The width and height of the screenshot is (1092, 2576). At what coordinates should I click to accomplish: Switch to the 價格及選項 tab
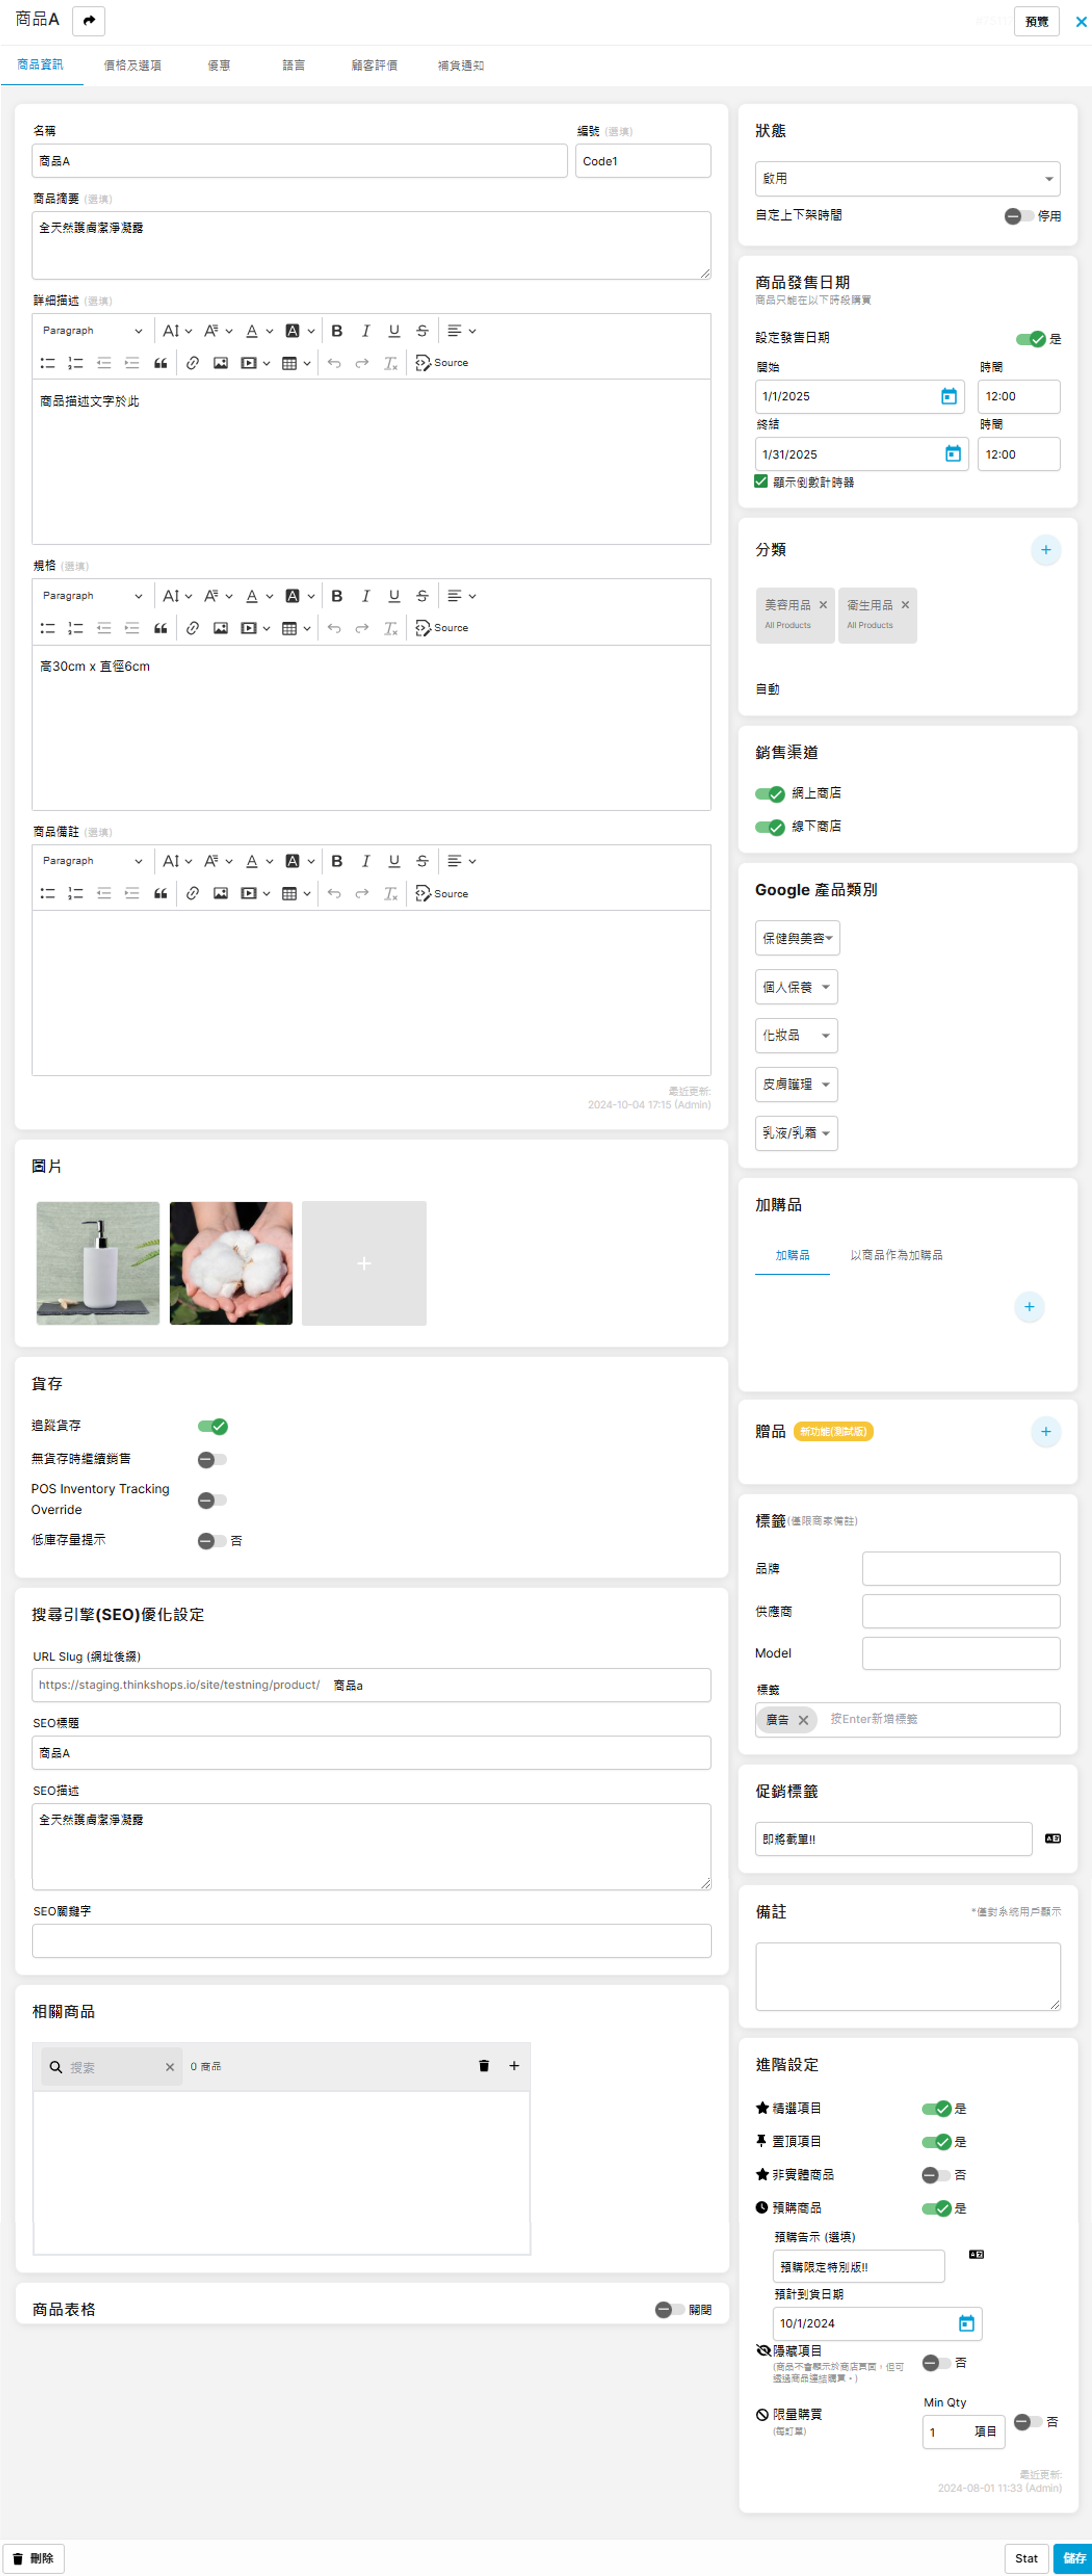(132, 66)
